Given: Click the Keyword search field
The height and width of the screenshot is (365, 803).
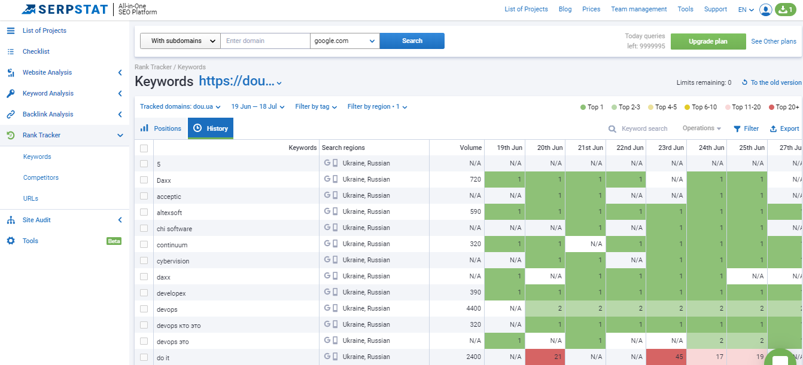Looking at the screenshot, I should 644,128.
